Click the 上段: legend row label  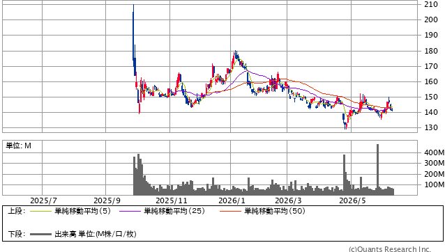click(x=17, y=211)
